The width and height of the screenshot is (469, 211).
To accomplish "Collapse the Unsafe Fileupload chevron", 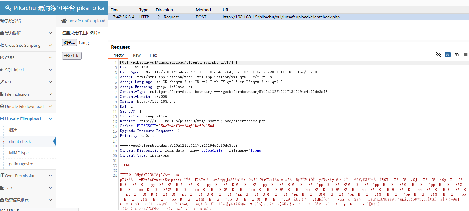I will (x=50, y=119).
